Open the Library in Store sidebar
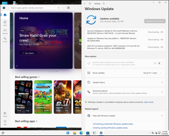The image size is (169, 136). [x=5, y=114]
